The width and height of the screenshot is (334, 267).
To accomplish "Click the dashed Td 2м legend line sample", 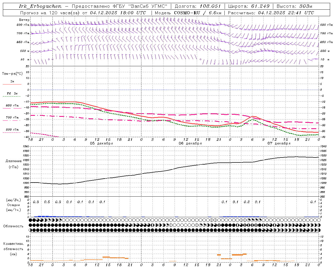I will tap(11, 96).
